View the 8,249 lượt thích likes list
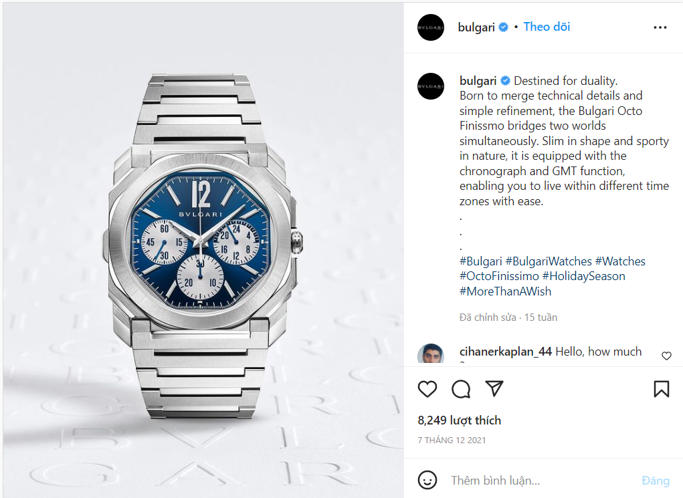This screenshot has height=498, width=683. coord(459,420)
